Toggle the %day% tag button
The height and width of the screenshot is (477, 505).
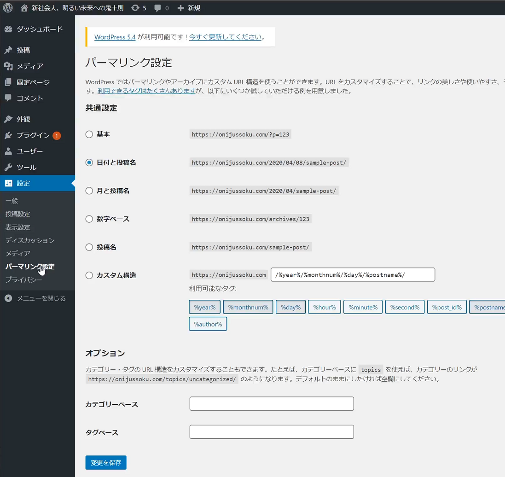290,307
